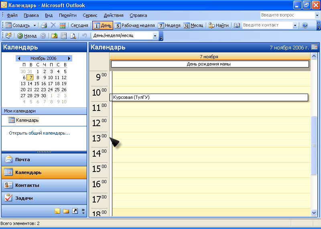Click the colored grid toolbar icon beside Delete

(x=62, y=25)
